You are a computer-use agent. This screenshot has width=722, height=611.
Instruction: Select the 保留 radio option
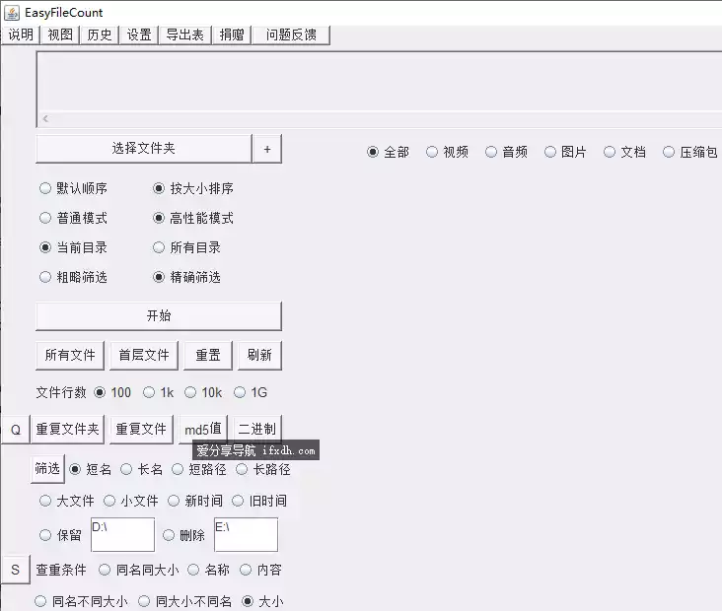61,535
